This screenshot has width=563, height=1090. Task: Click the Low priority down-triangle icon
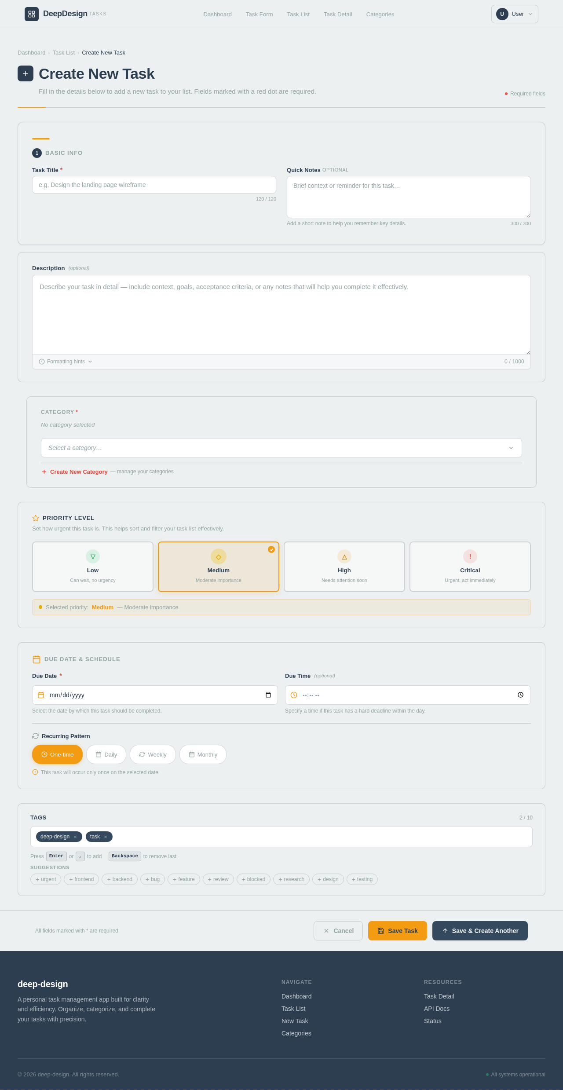point(93,556)
